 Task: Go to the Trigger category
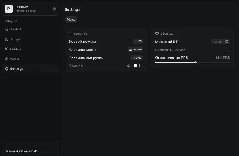(16, 39)
